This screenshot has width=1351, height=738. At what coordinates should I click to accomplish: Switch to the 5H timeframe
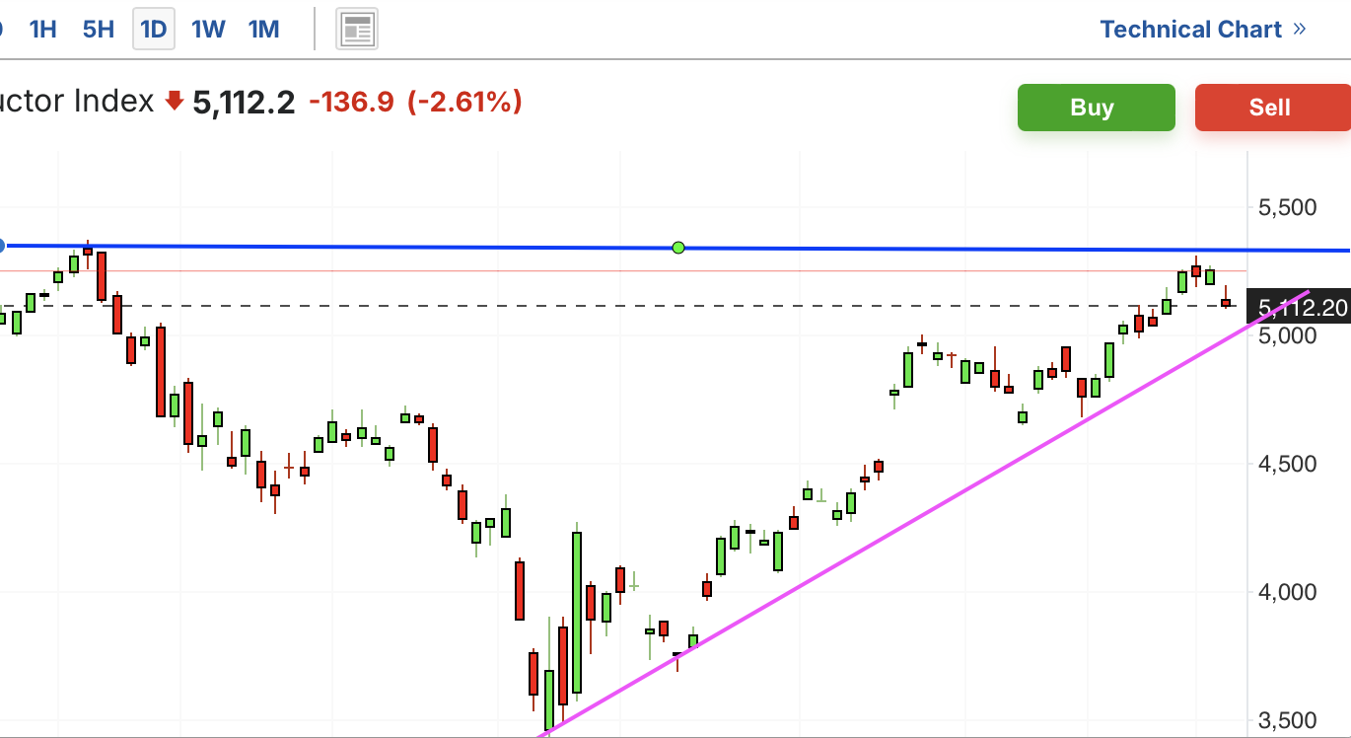pos(99,30)
